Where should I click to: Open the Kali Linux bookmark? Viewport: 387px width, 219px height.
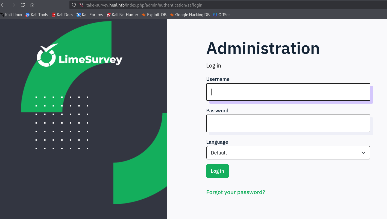tap(11, 15)
